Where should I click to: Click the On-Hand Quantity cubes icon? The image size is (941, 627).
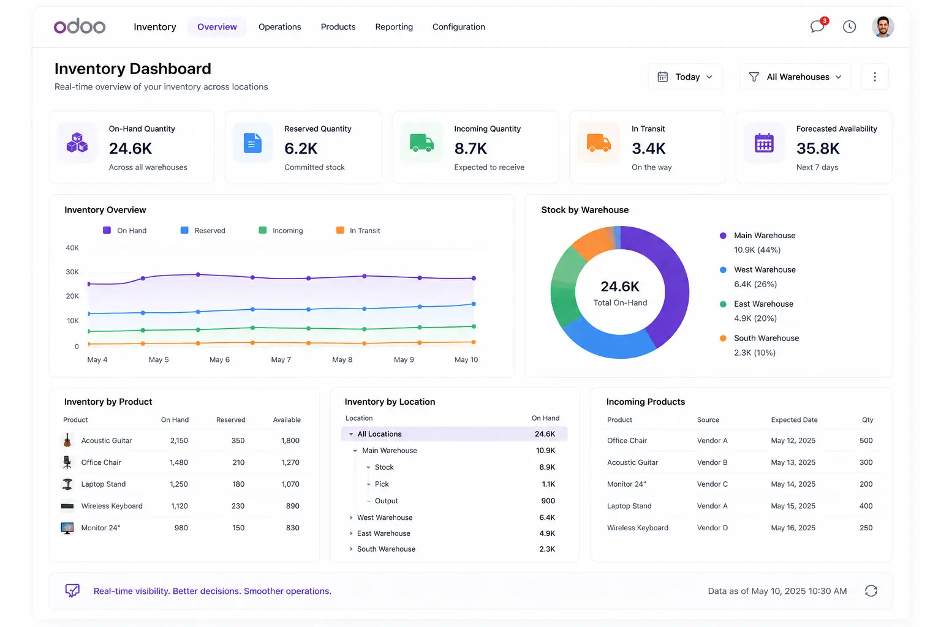pos(77,143)
